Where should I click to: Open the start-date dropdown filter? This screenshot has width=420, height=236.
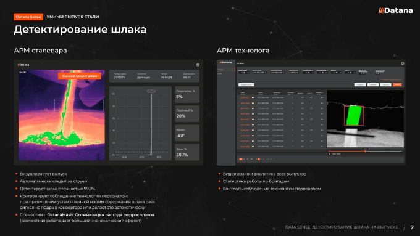pyautogui.click(x=259, y=73)
